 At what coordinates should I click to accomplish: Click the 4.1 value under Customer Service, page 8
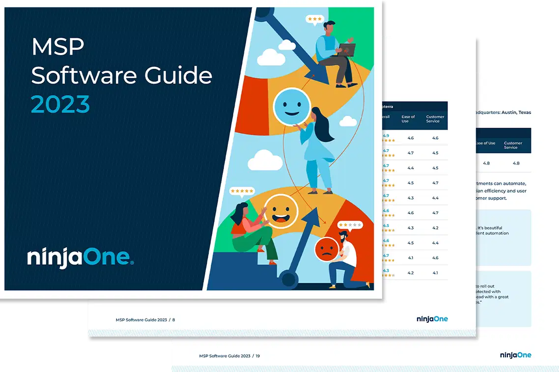click(x=435, y=273)
